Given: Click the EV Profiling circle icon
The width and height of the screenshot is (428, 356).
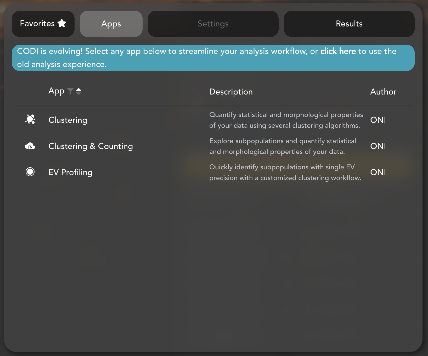Looking at the screenshot, I should (x=30, y=172).
